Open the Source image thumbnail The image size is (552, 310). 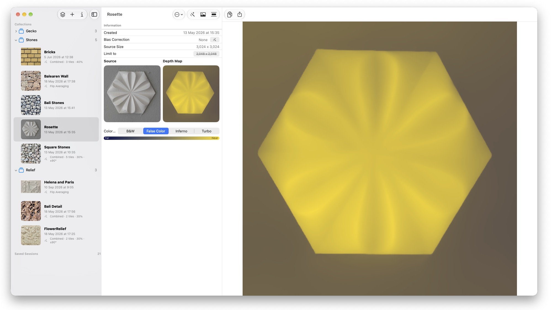[132, 94]
